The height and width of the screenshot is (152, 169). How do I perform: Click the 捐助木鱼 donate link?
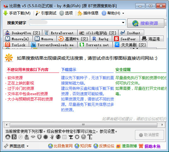(149, 146)
